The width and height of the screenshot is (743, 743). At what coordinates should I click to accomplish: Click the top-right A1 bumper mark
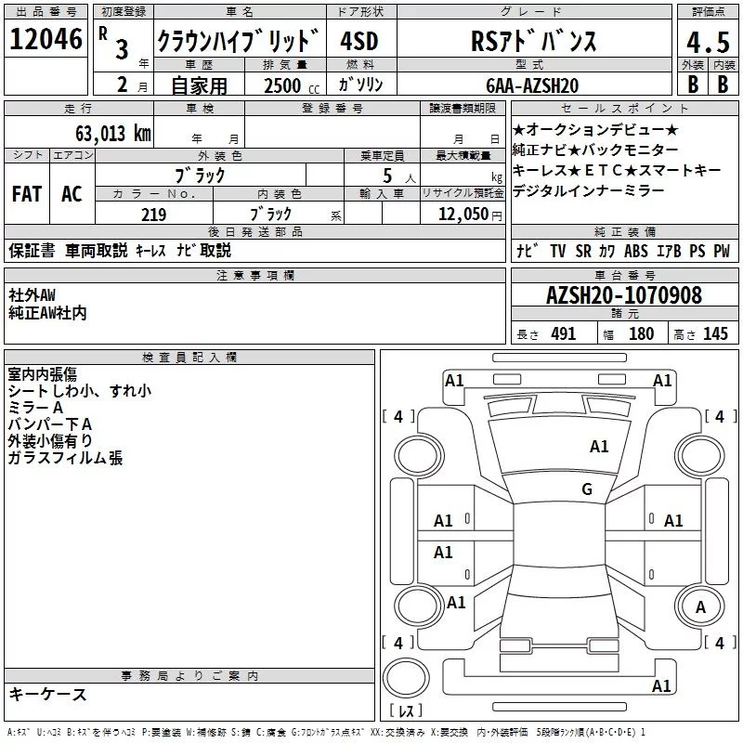[662, 380]
